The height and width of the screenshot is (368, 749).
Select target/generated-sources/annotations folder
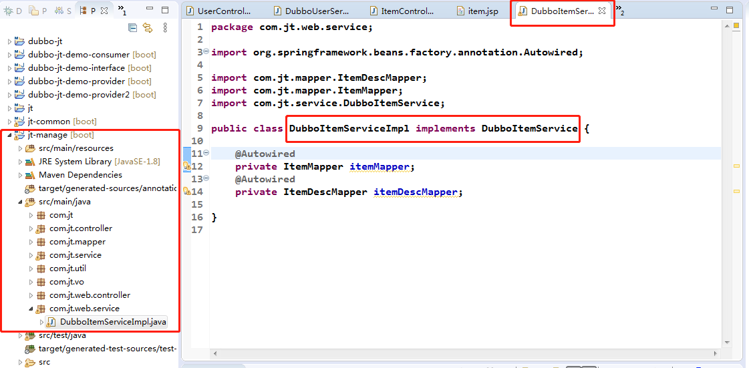coord(108,188)
